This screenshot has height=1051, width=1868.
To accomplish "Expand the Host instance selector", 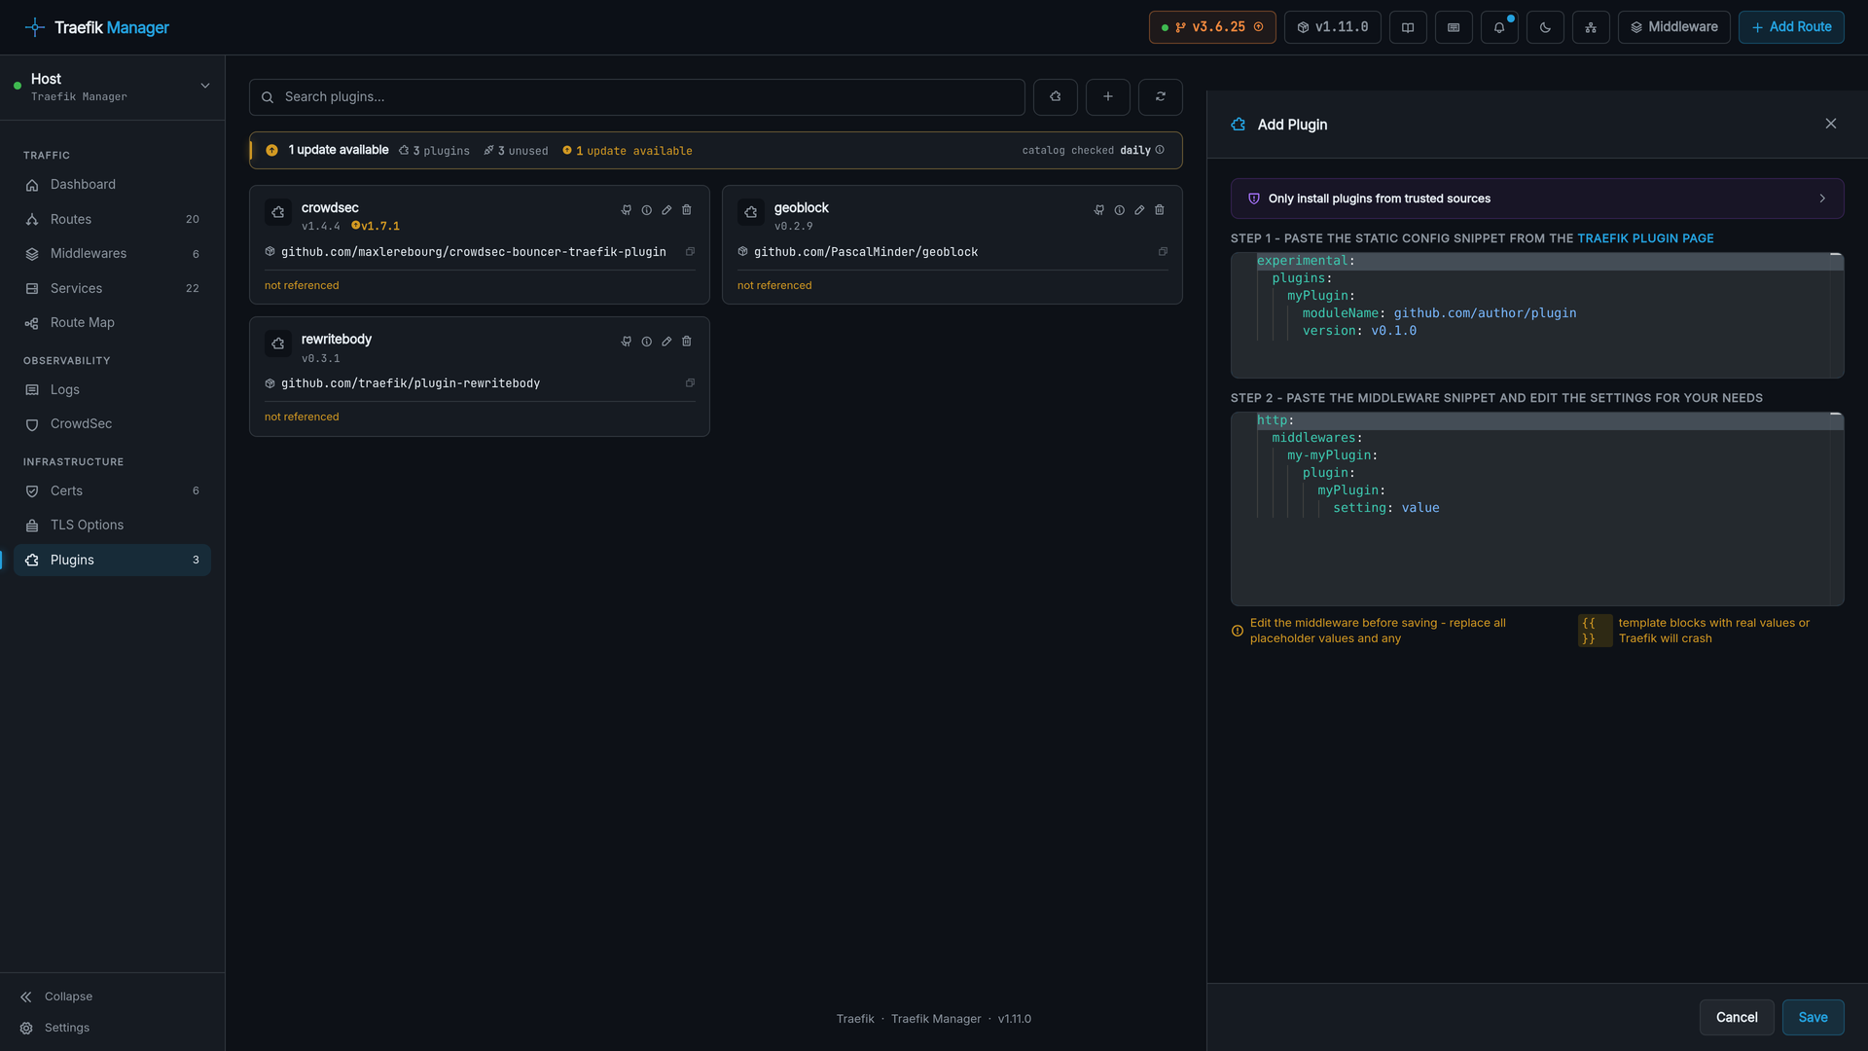I will click(113, 87).
